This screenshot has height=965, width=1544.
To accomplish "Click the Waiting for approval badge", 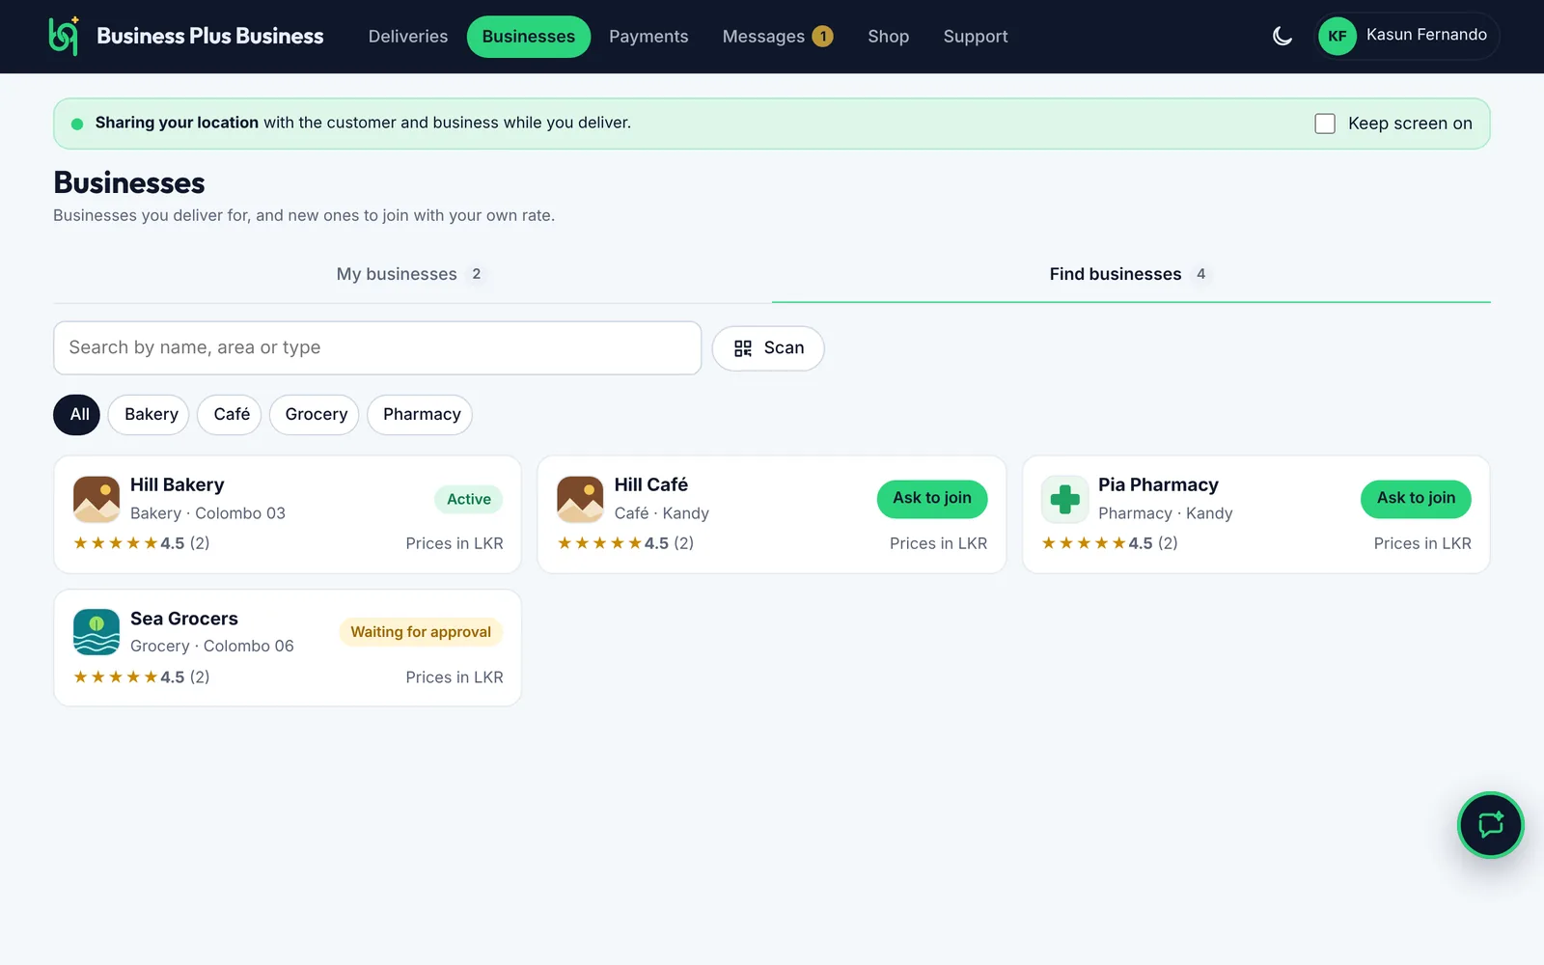I will pos(421,632).
